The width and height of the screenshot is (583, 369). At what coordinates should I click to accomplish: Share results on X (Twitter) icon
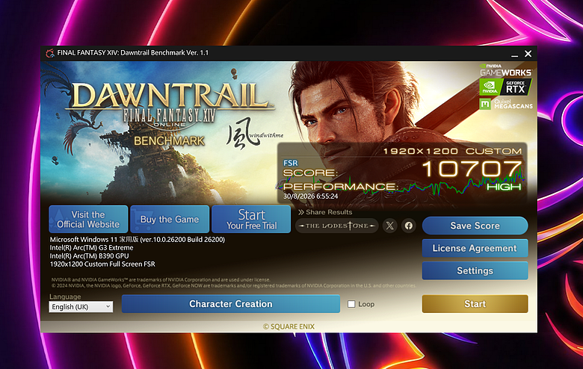[x=390, y=226]
